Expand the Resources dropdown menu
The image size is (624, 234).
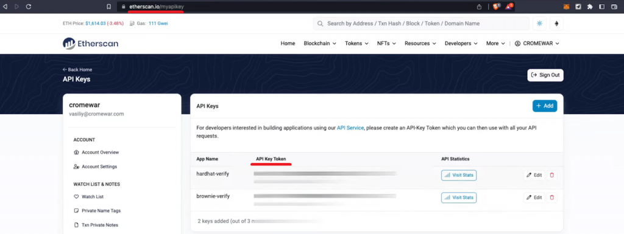(x=420, y=43)
